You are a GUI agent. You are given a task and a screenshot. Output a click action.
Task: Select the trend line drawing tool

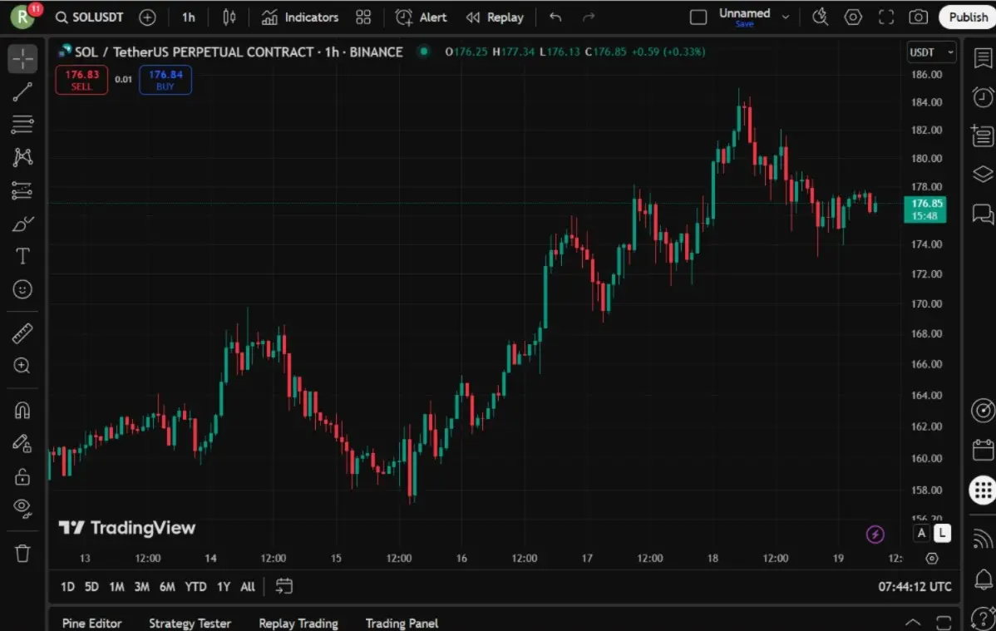pyautogui.click(x=22, y=92)
